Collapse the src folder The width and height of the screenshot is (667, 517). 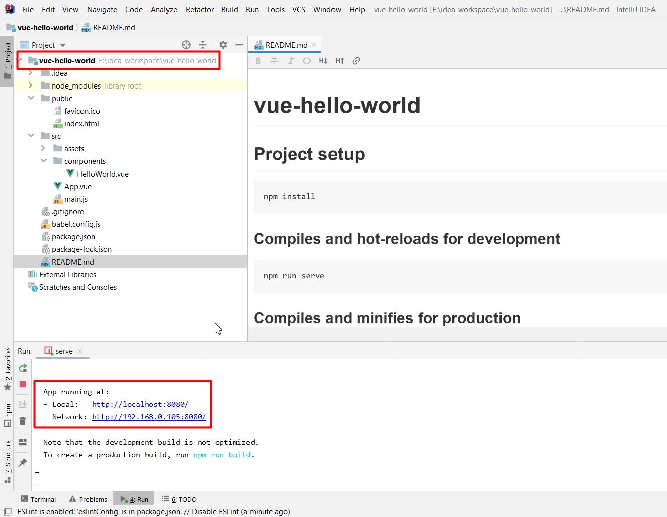pos(31,136)
